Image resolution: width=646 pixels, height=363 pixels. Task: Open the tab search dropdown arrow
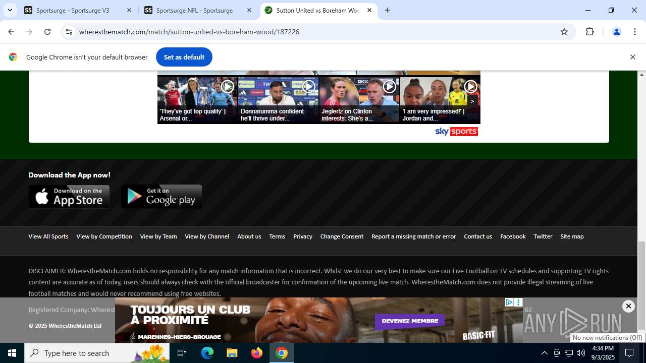click(10, 10)
